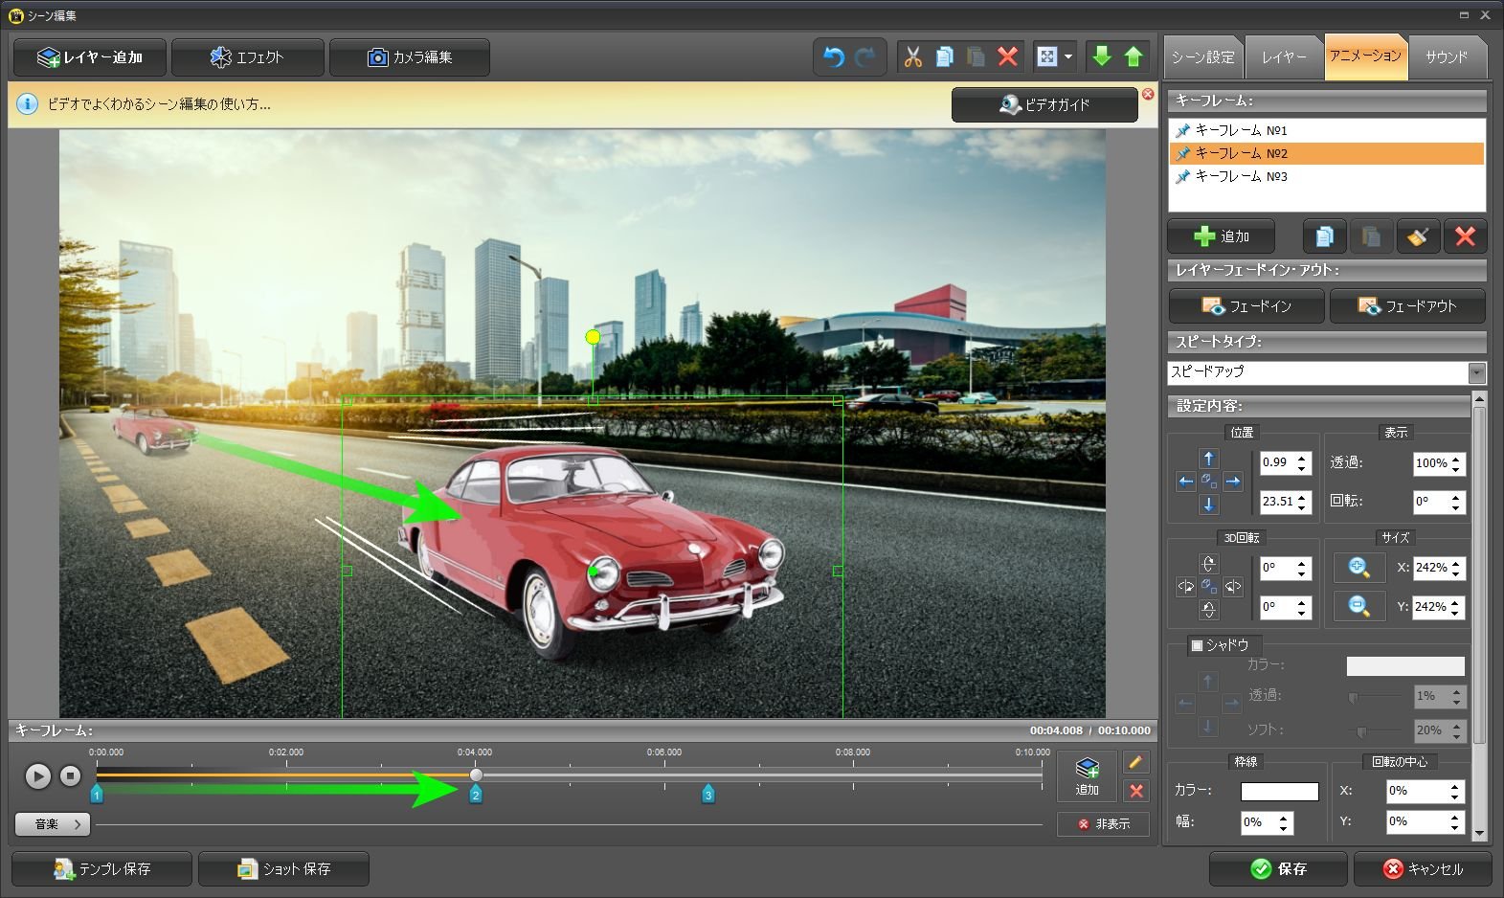Rotate 3D left icon

[x=1186, y=587]
